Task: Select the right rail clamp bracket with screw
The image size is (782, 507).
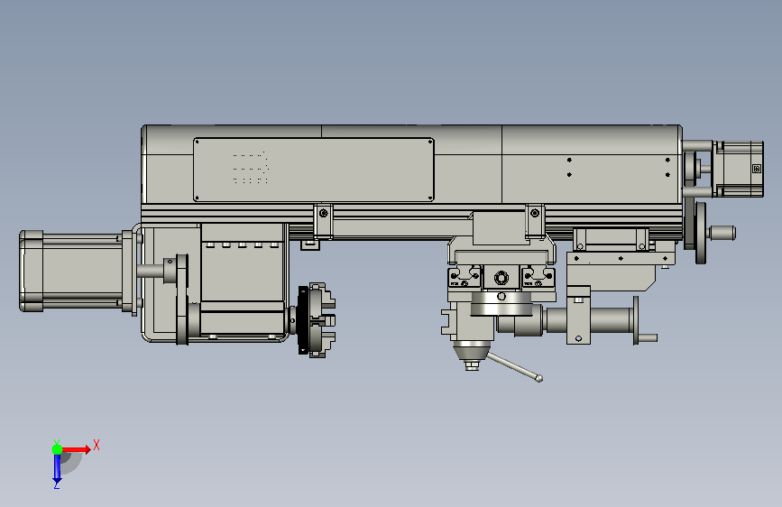Action: click(x=535, y=220)
